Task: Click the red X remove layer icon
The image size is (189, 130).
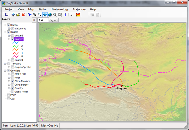Action: (x=23, y=15)
